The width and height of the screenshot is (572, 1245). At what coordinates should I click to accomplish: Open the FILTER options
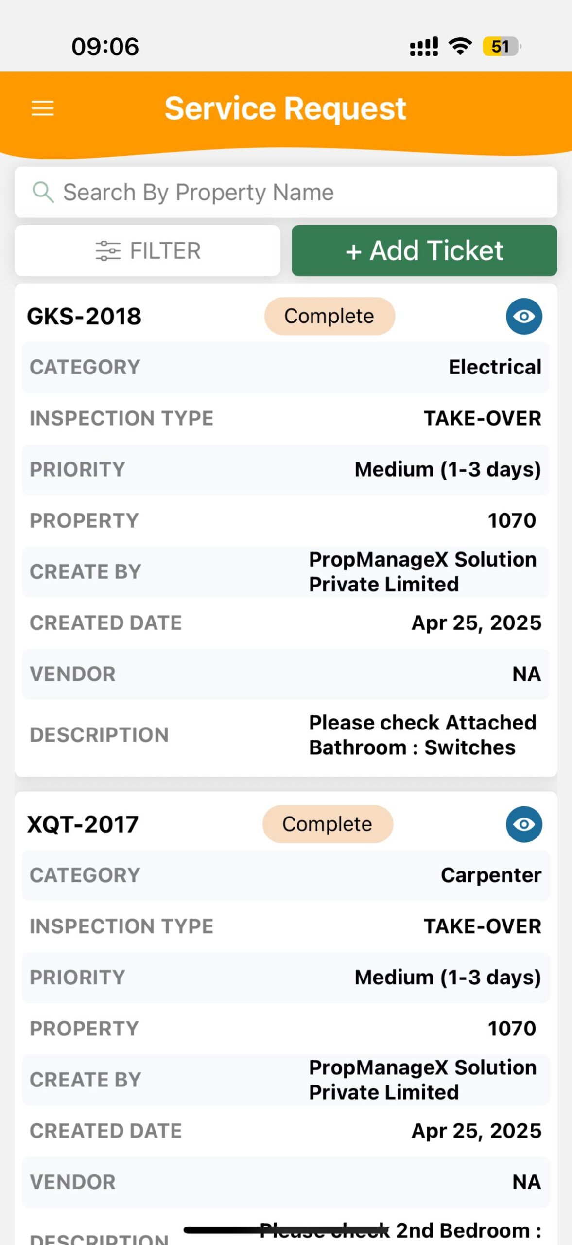click(x=148, y=251)
